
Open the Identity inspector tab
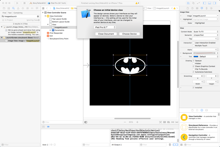[197, 8]
